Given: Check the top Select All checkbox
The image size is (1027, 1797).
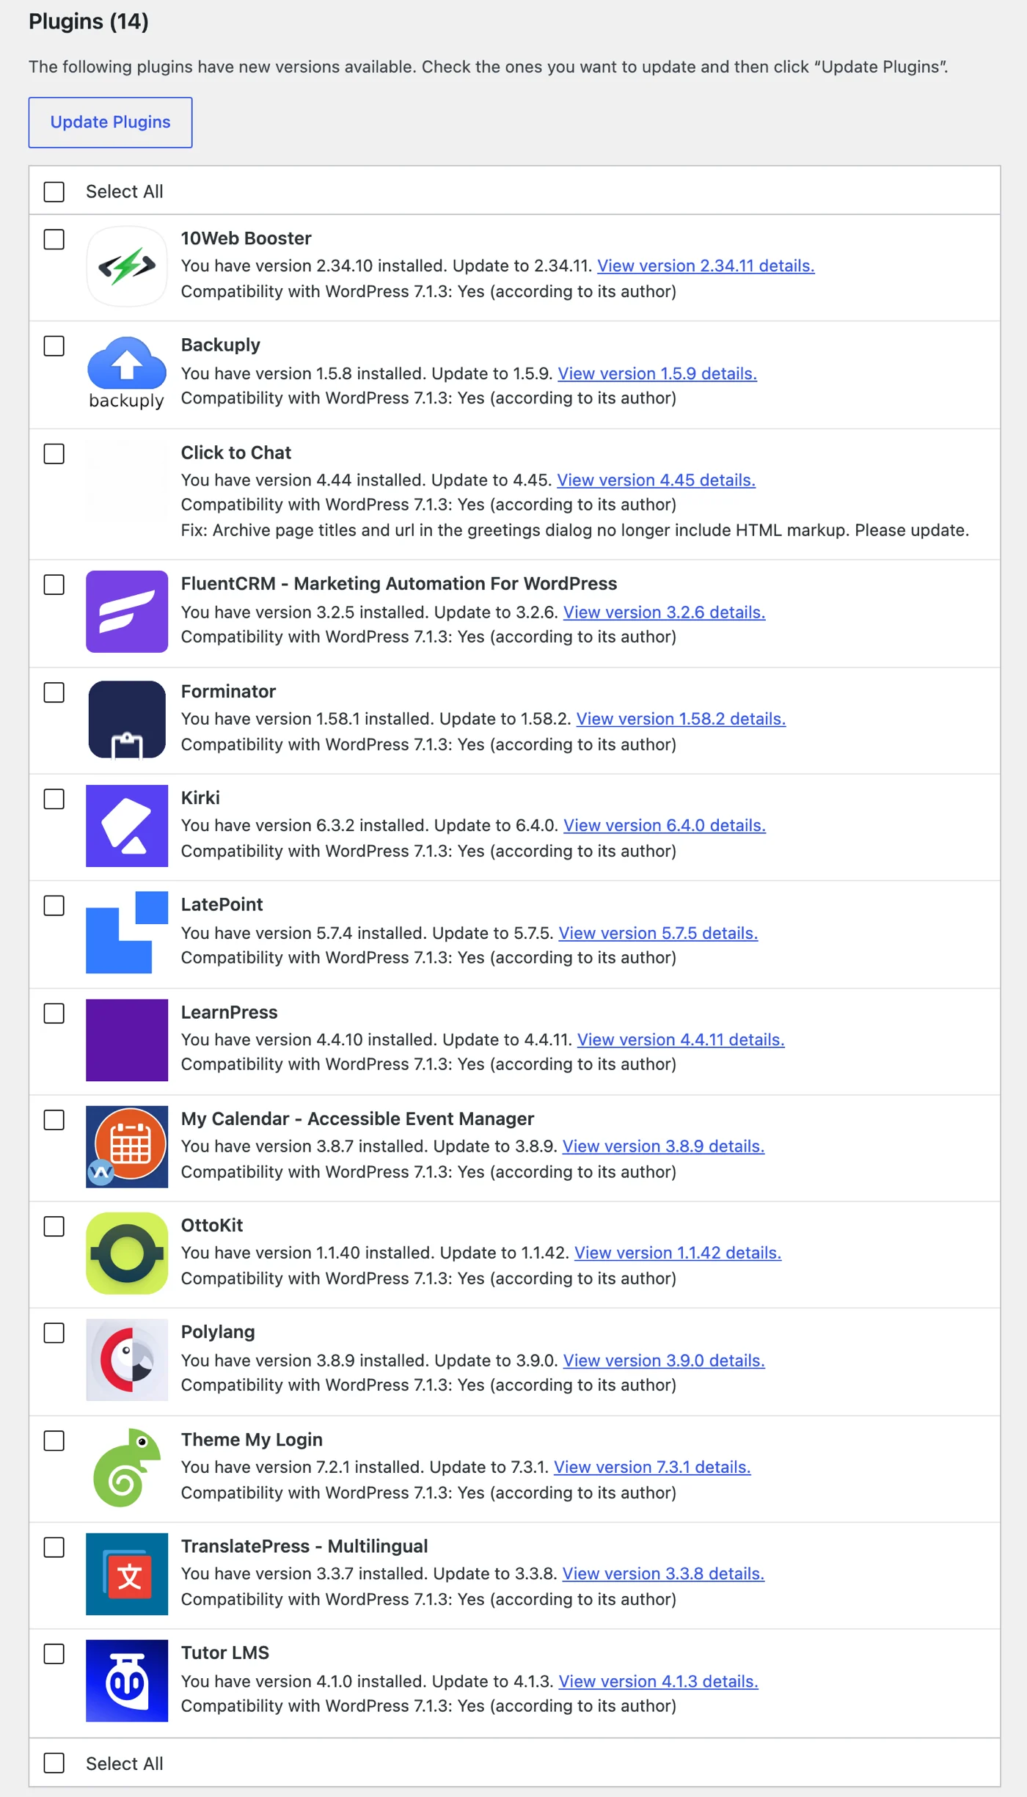Looking at the screenshot, I should (x=54, y=191).
